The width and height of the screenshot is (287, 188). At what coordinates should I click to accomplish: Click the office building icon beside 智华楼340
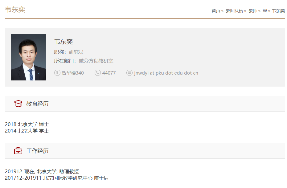(x=57, y=73)
